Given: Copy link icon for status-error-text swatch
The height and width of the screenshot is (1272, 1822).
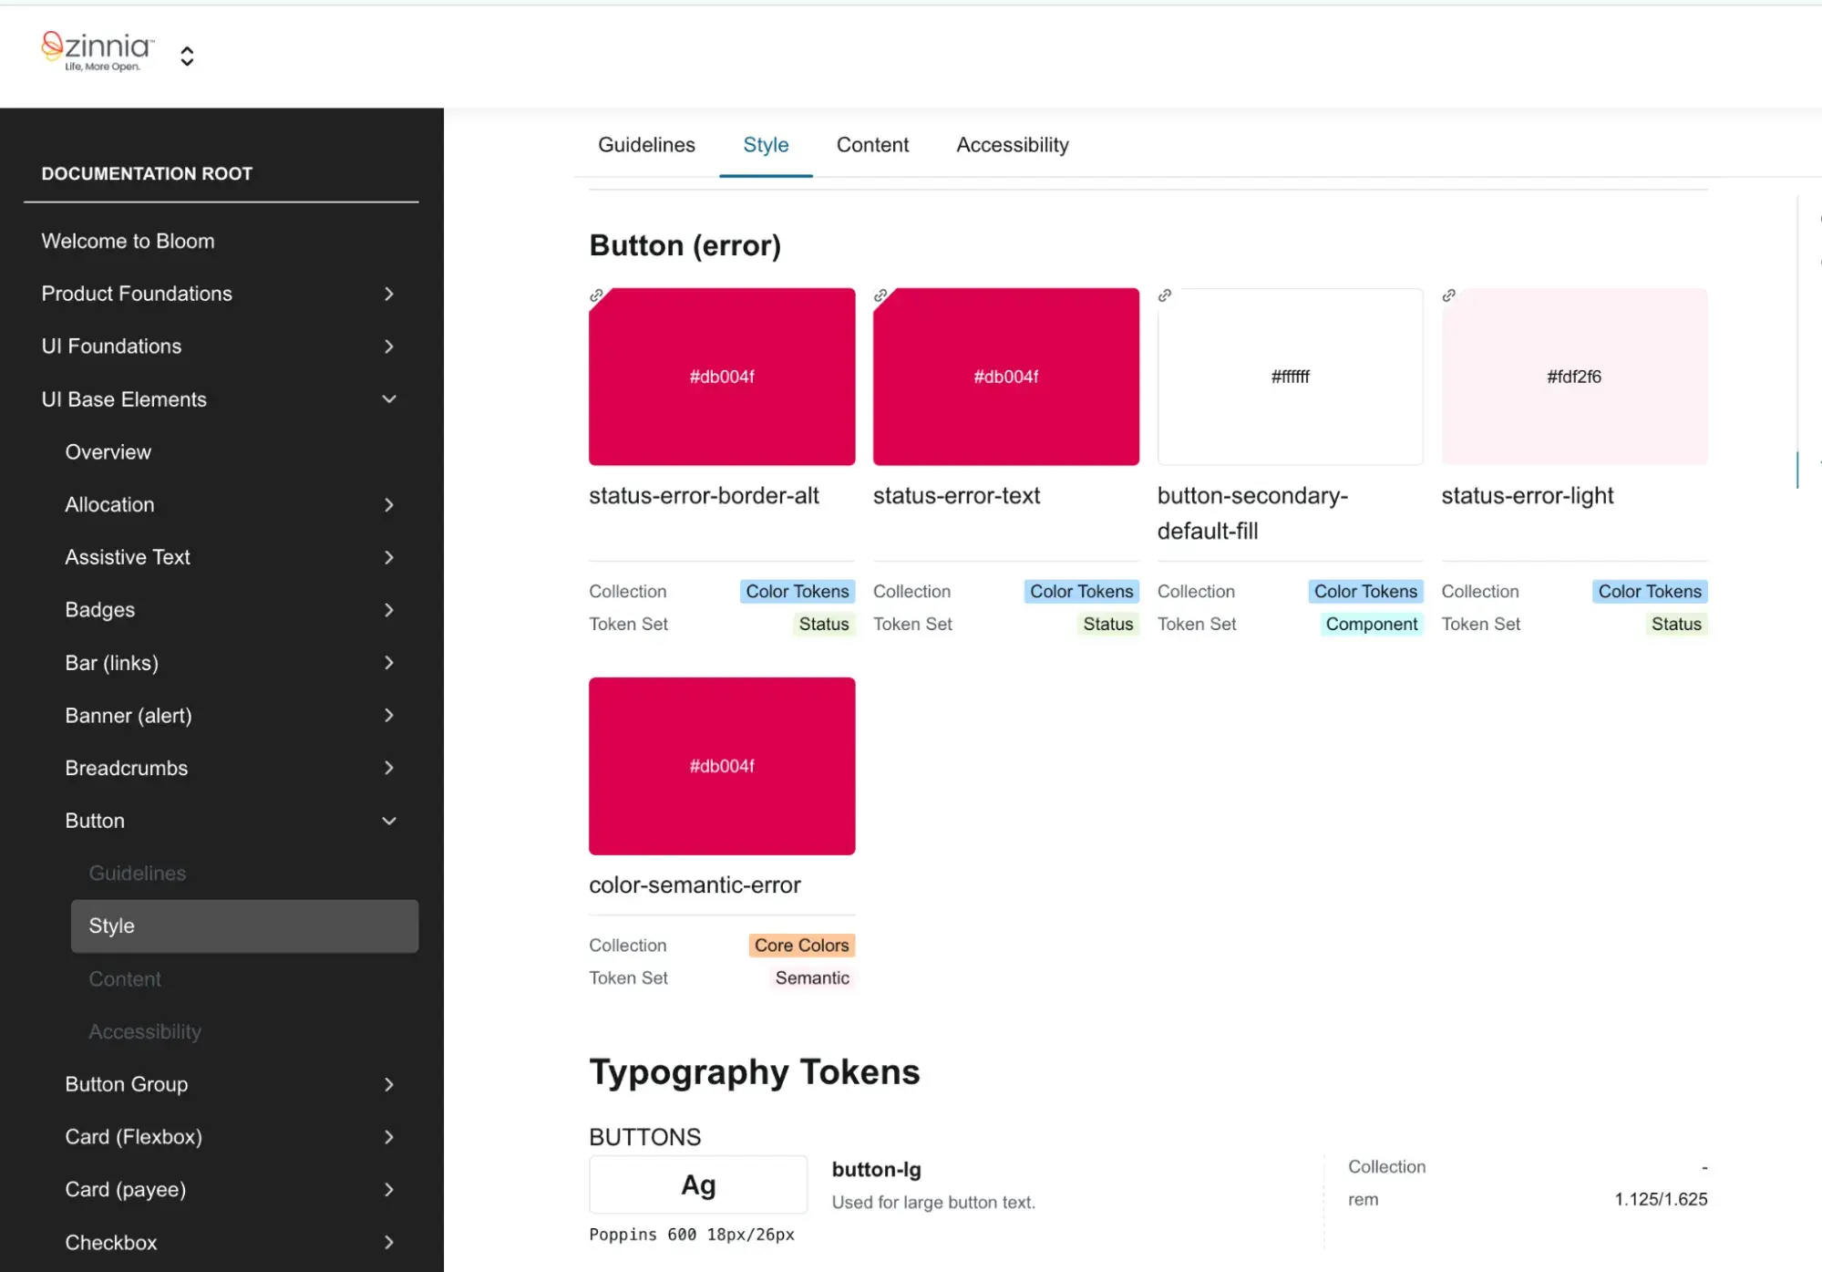Looking at the screenshot, I should tap(880, 295).
